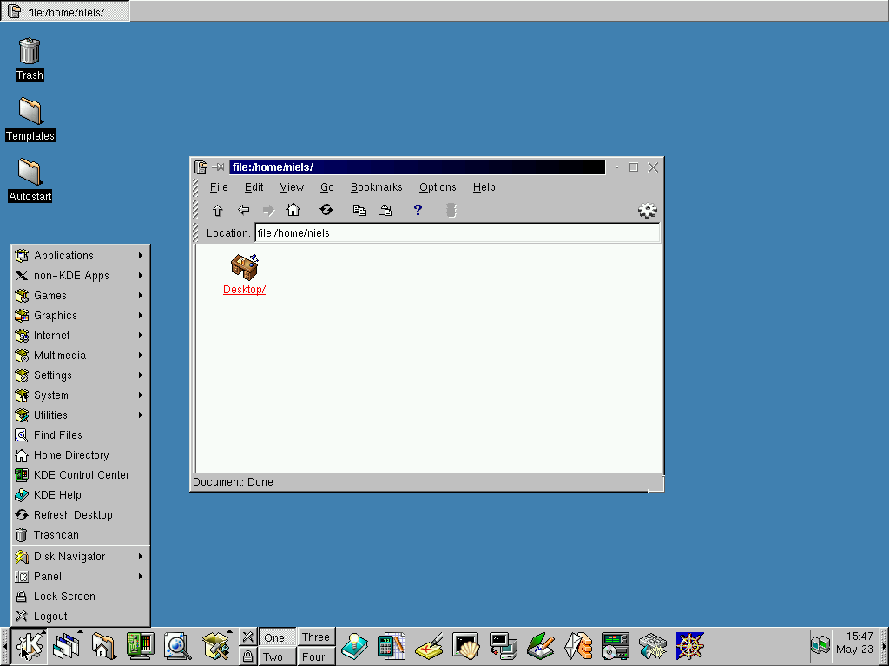Click the Lock Screen padlock on the panel

click(x=249, y=657)
